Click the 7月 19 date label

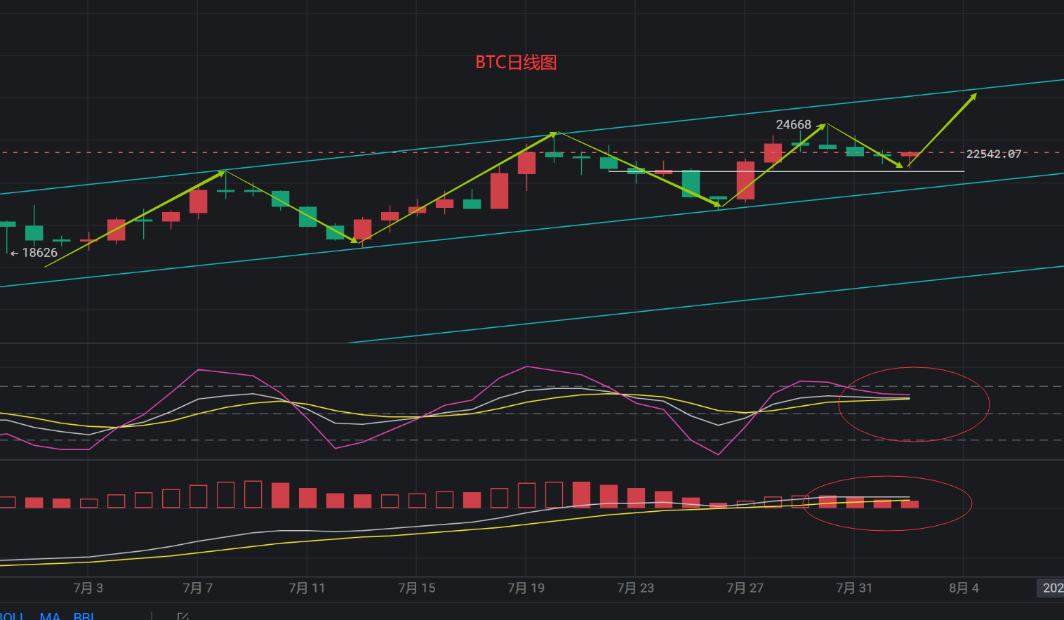pos(526,588)
